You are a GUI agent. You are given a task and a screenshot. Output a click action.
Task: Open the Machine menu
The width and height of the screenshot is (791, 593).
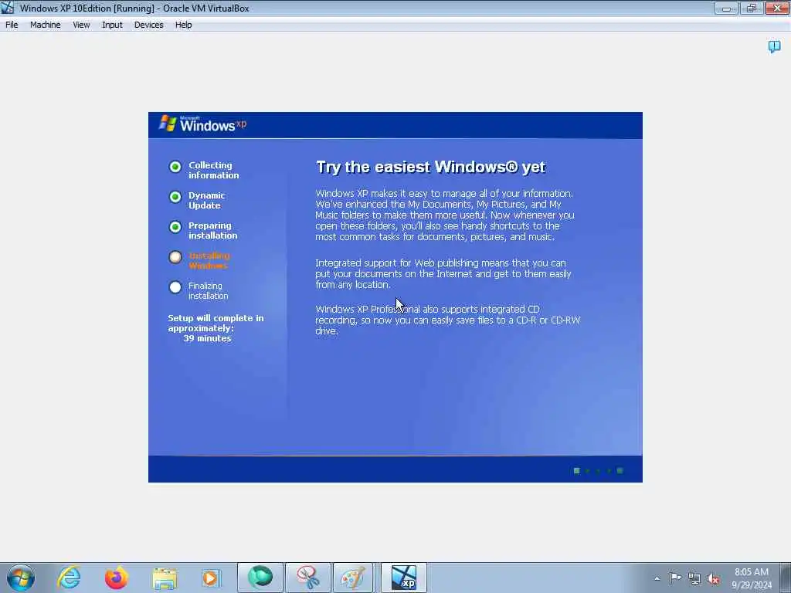click(46, 25)
